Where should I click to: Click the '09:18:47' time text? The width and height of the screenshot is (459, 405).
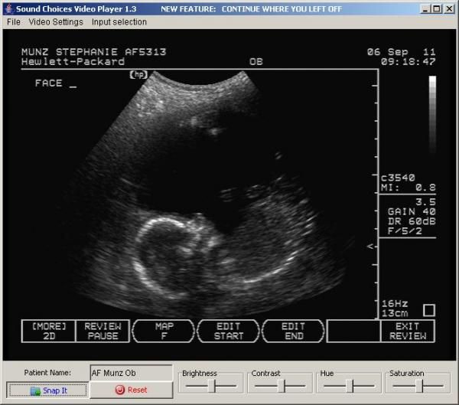409,61
